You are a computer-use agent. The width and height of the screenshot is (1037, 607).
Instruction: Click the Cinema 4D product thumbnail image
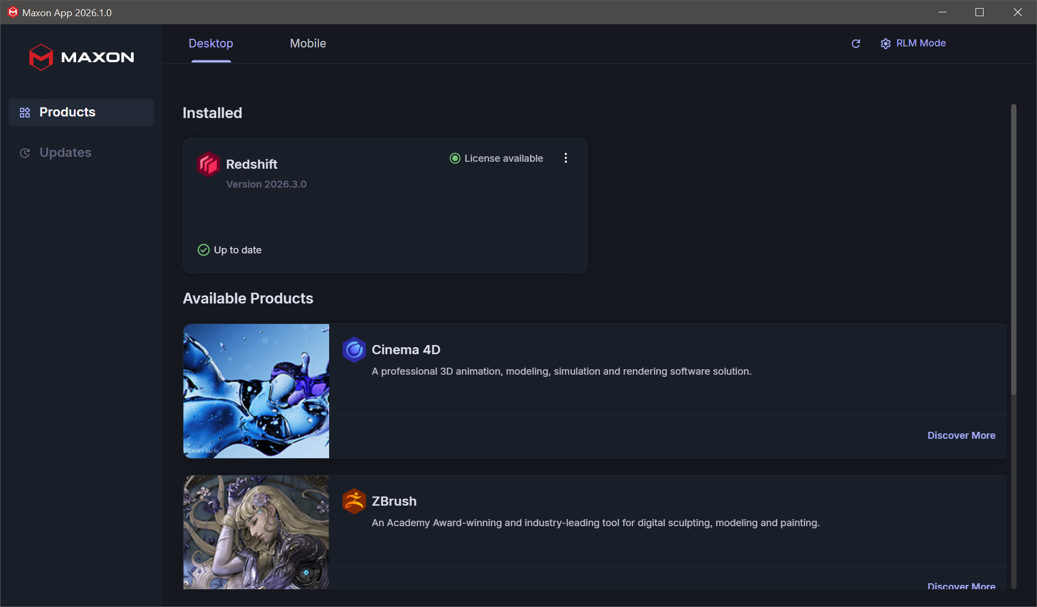pyautogui.click(x=256, y=391)
